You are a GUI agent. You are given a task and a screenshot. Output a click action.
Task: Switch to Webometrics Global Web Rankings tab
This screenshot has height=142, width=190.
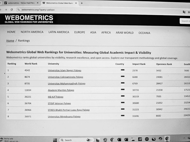point(60,3)
